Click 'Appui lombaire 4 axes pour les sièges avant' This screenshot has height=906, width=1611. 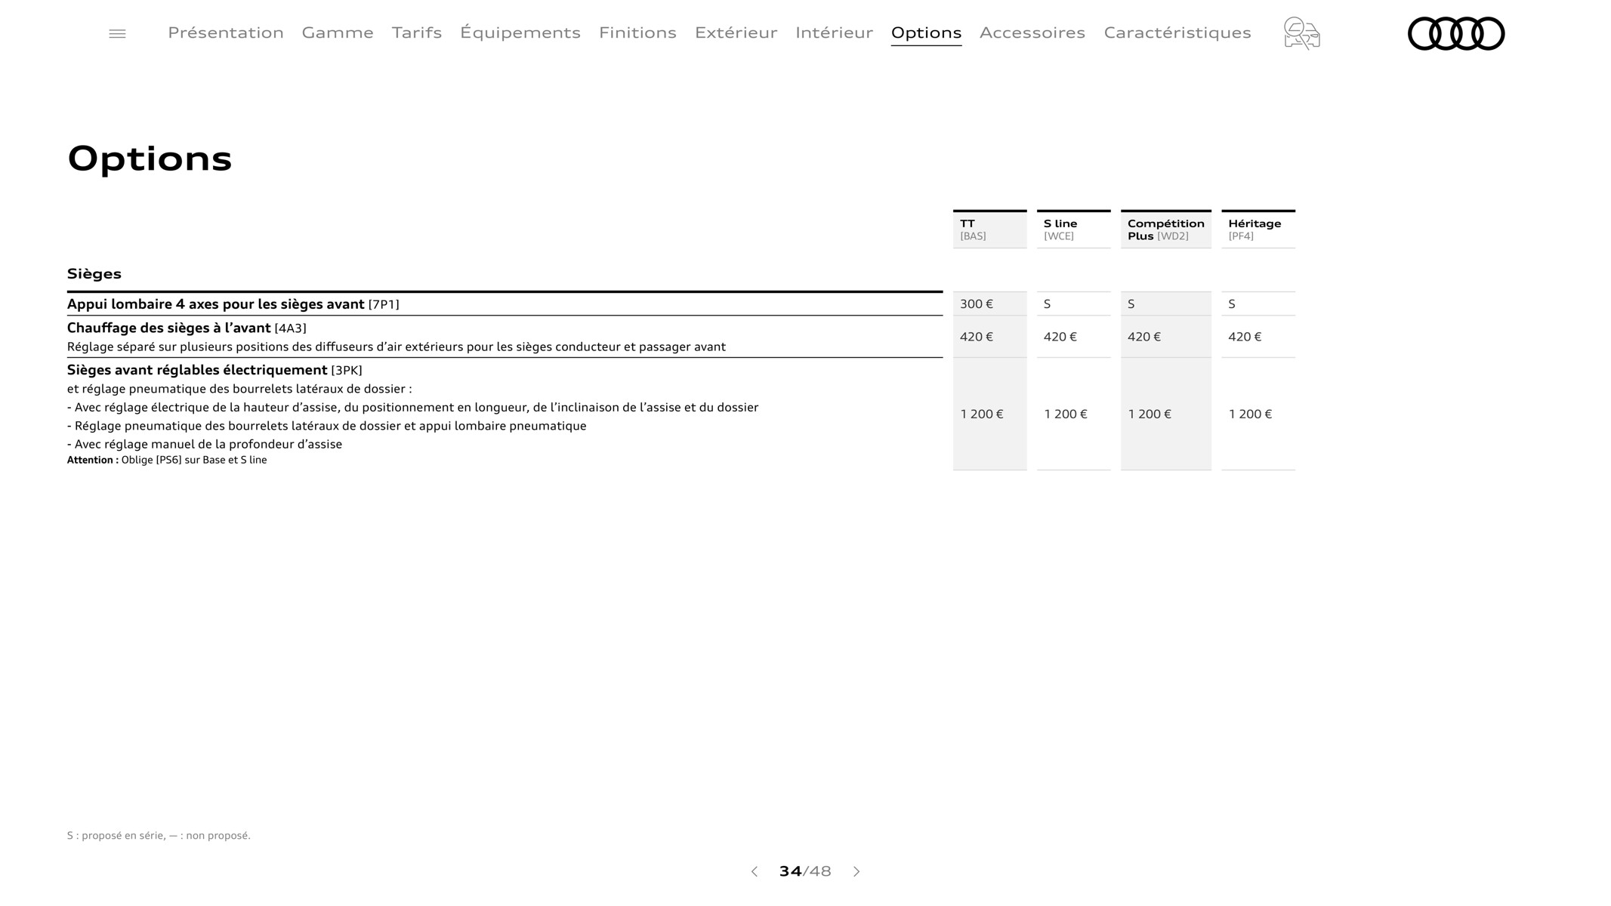pyautogui.click(x=215, y=304)
